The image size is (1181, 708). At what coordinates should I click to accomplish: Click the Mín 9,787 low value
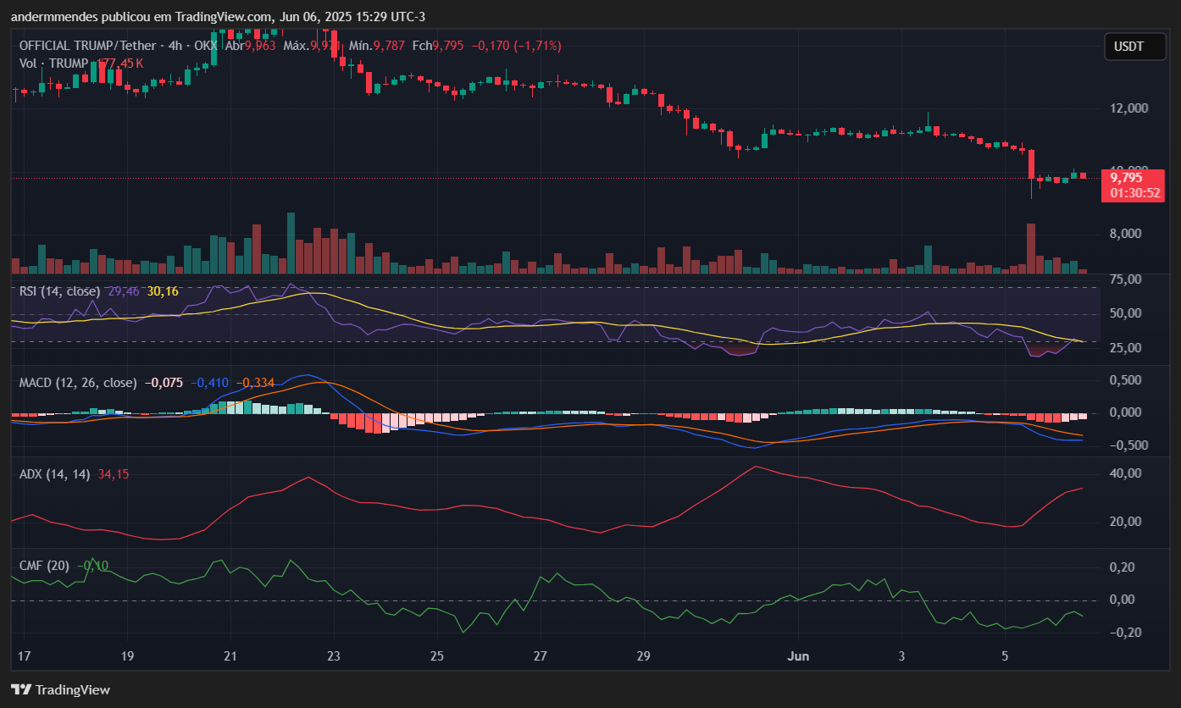coord(377,46)
